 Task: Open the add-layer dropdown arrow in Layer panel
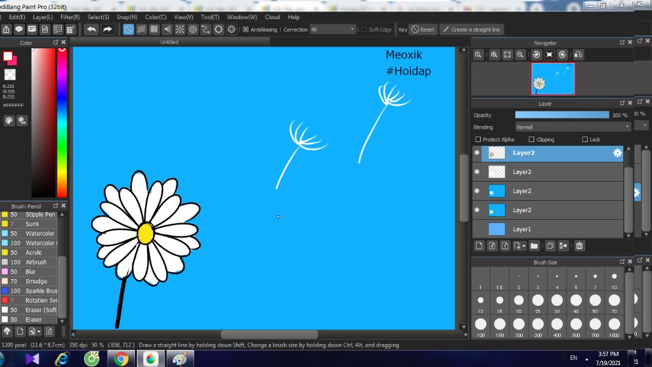click(523, 246)
